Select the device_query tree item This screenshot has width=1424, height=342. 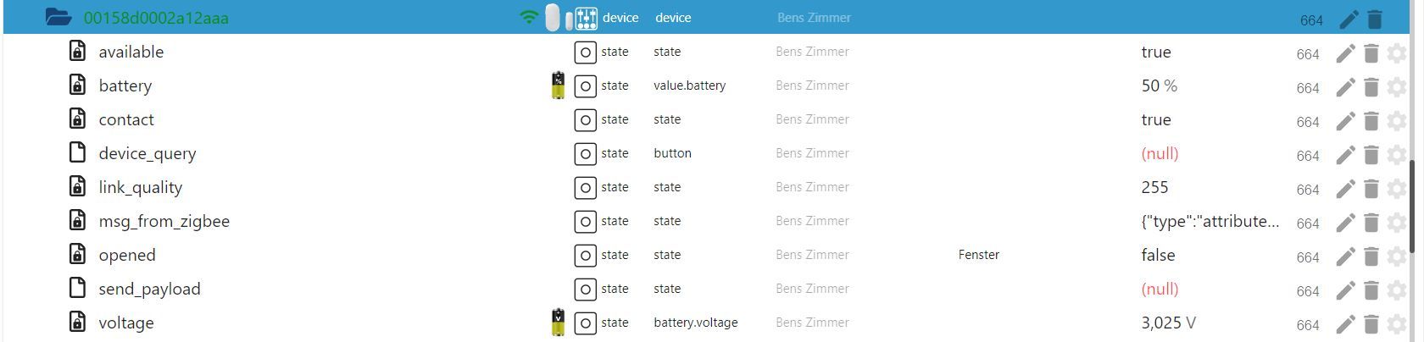click(x=147, y=153)
